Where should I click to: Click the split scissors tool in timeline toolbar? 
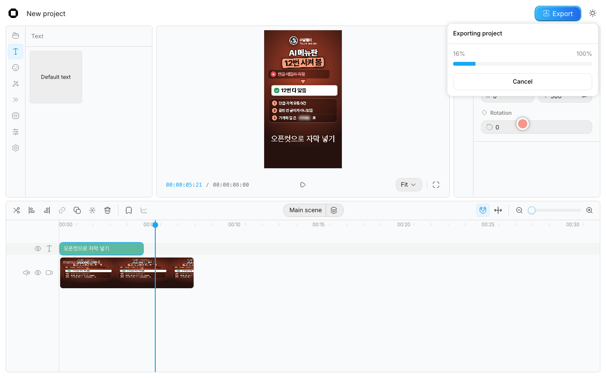17,210
